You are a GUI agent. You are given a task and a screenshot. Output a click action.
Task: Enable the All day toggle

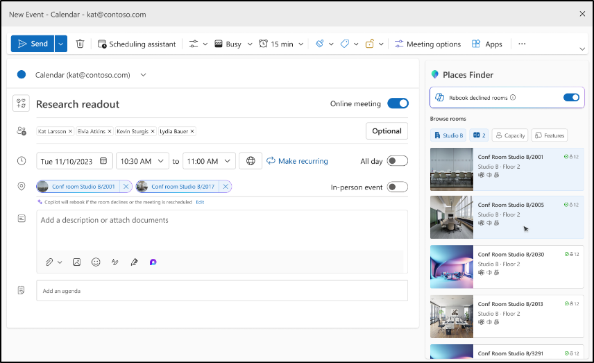point(397,161)
